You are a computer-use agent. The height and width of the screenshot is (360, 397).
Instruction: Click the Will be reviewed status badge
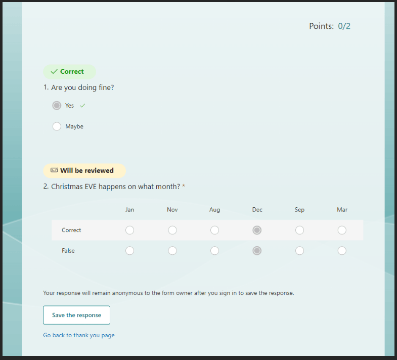pyautogui.click(x=84, y=170)
